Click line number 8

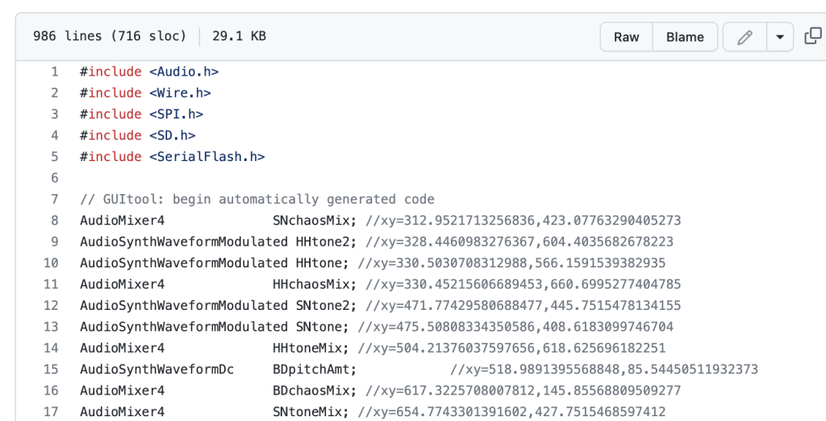pos(55,221)
